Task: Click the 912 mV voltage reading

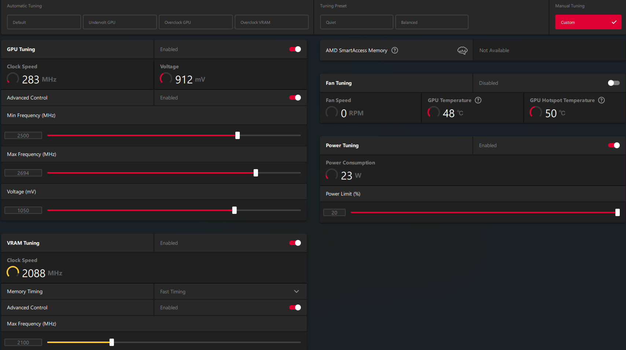Action: (x=190, y=79)
